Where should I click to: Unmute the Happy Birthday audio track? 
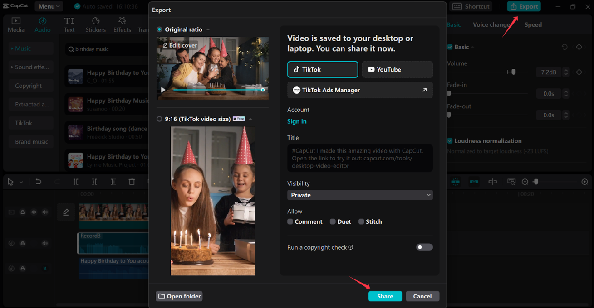pyautogui.click(x=45, y=269)
